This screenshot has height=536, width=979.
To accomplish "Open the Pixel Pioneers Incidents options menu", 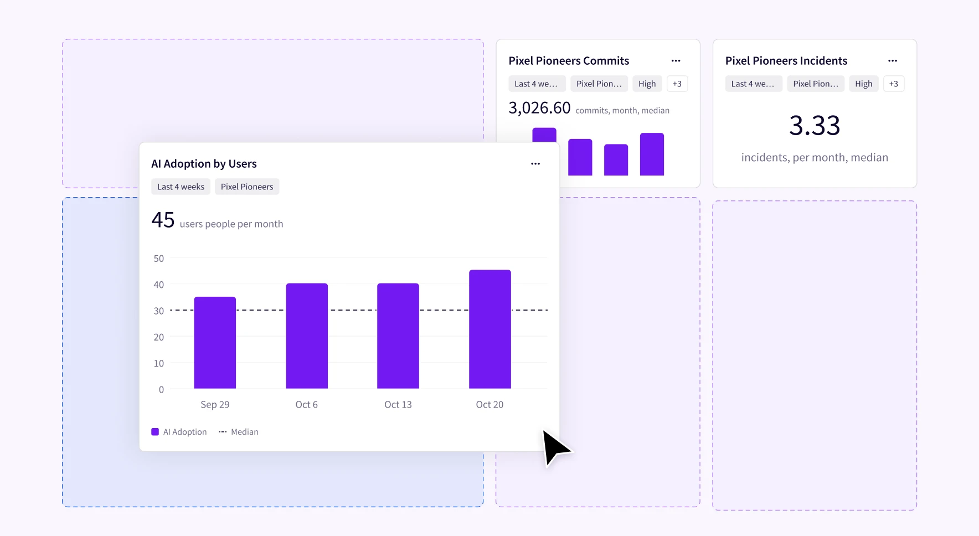I will 893,61.
